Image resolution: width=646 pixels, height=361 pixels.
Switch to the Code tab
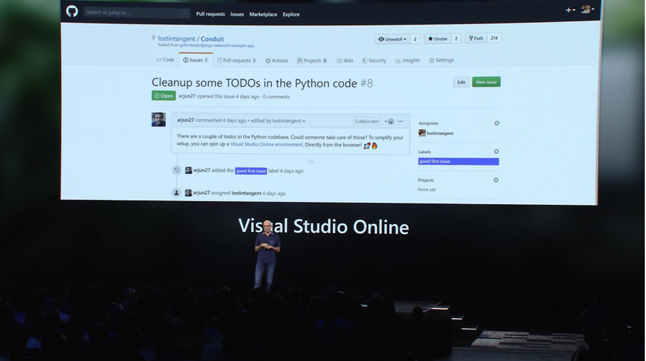pos(165,60)
